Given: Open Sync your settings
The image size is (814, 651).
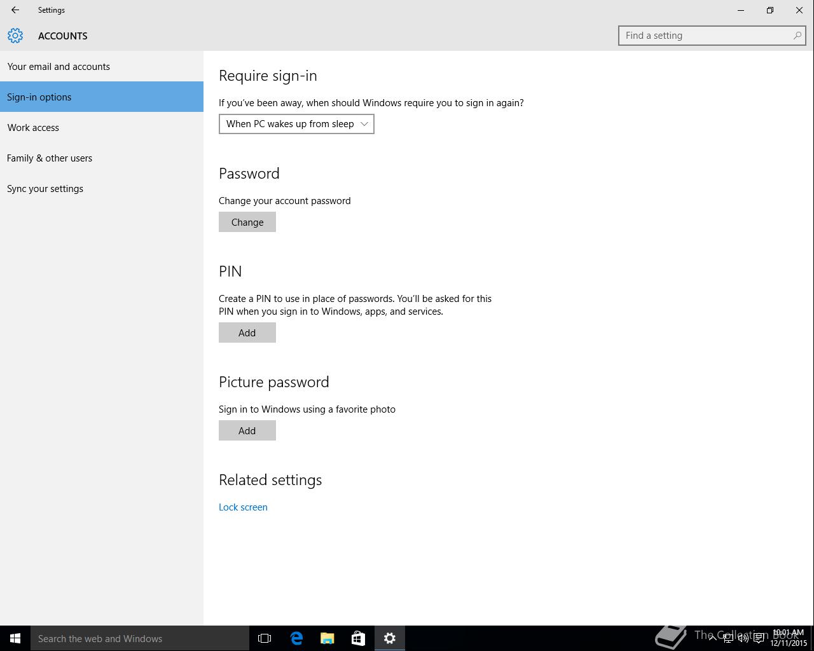Looking at the screenshot, I should (x=102, y=188).
